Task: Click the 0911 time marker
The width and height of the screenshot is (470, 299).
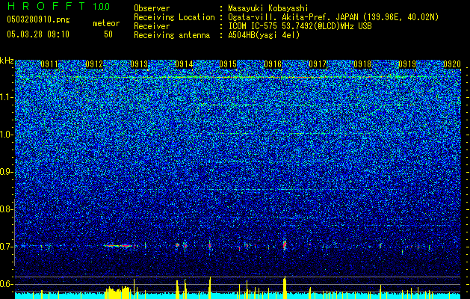Action: pyautogui.click(x=49, y=64)
